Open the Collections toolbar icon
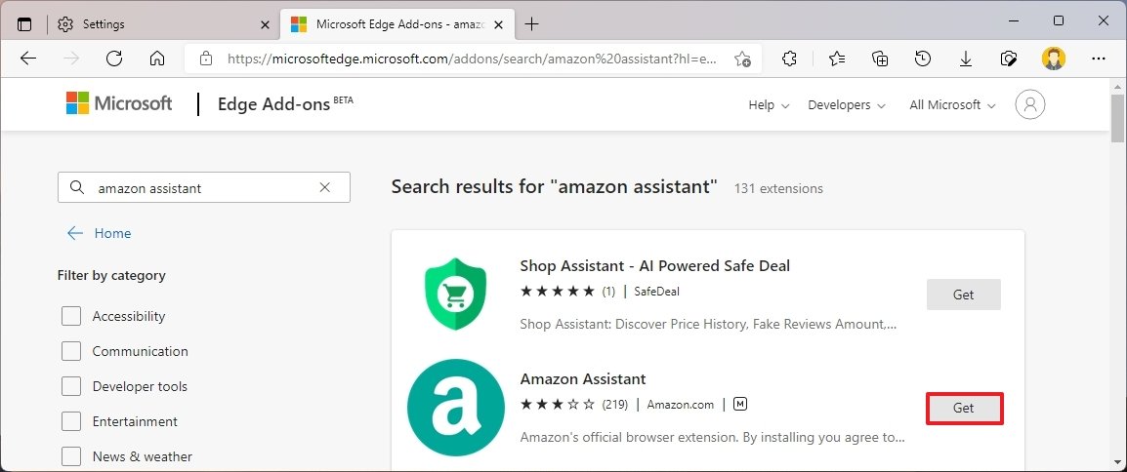 coord(880,59)
